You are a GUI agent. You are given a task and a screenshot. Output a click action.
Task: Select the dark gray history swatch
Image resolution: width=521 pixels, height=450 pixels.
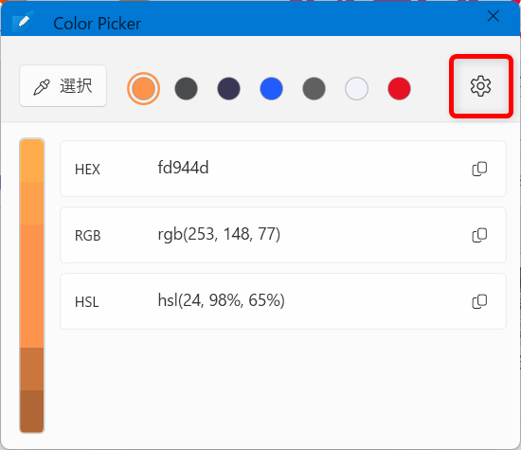pyautogui.click(x=186, y=89)
